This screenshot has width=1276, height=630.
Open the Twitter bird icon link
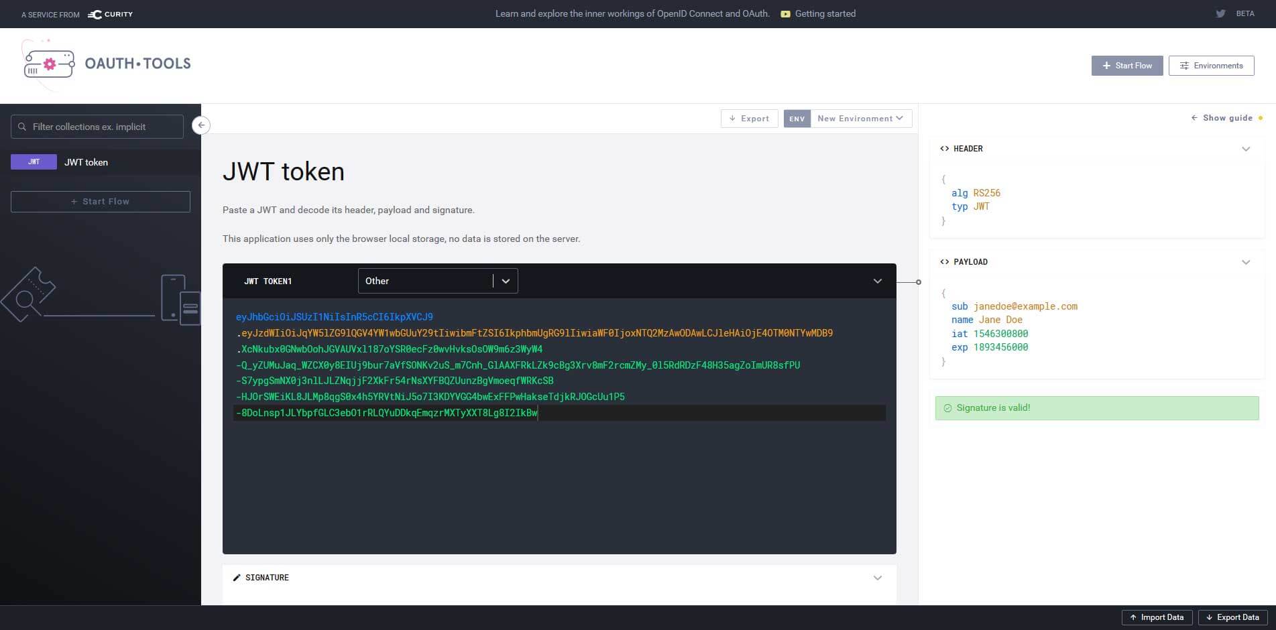pyautogui.click(x=1220, y=13)
